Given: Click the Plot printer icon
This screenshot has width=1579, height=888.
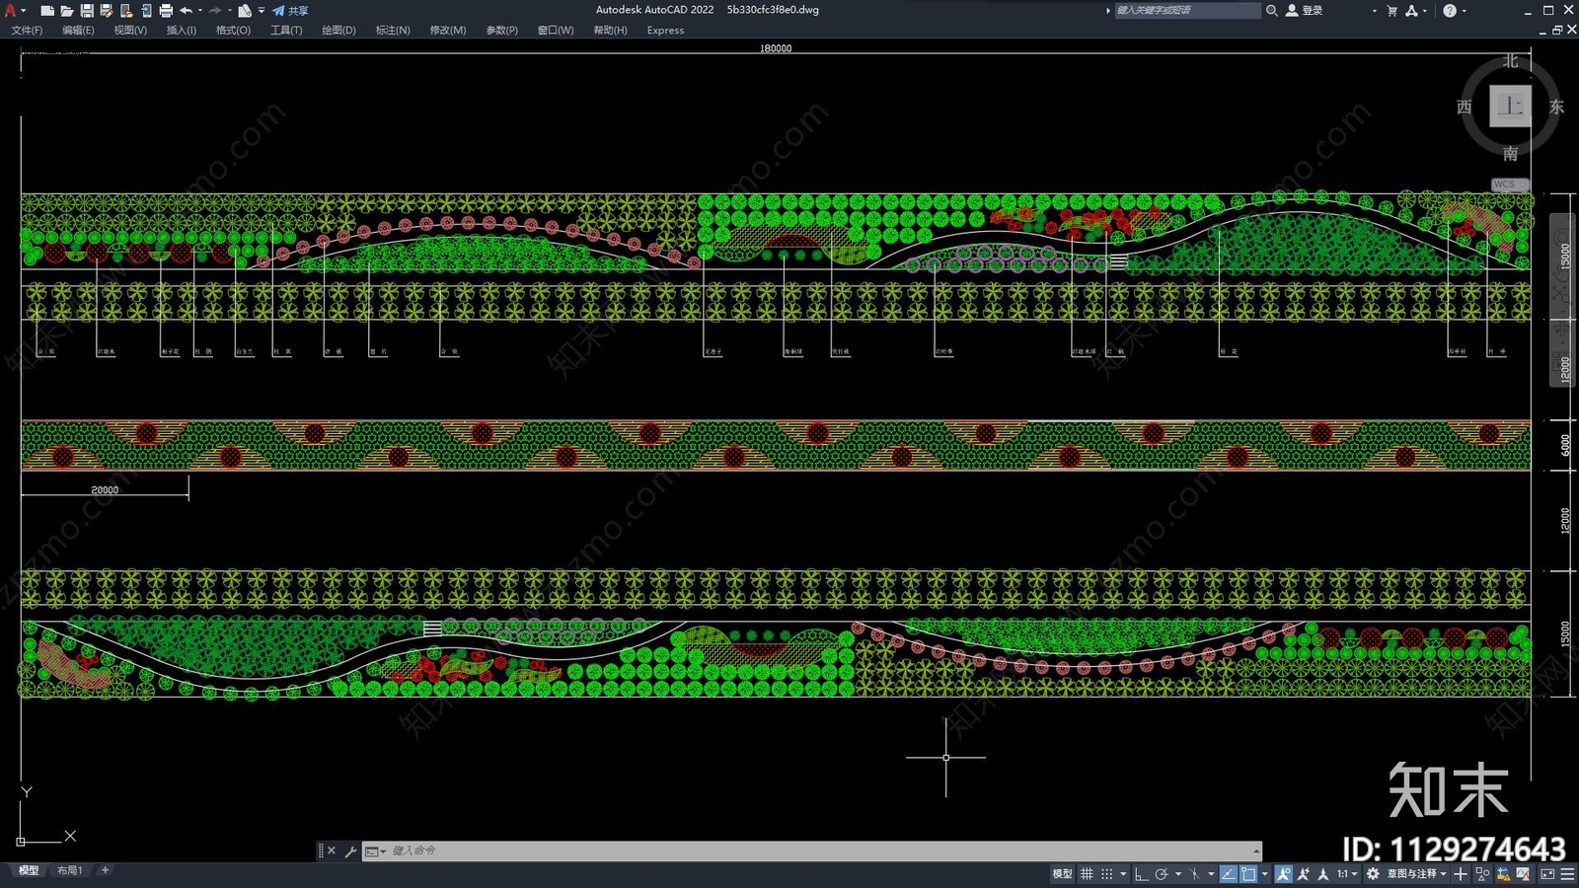Looking at the screenshot, I should click(166, 11).
